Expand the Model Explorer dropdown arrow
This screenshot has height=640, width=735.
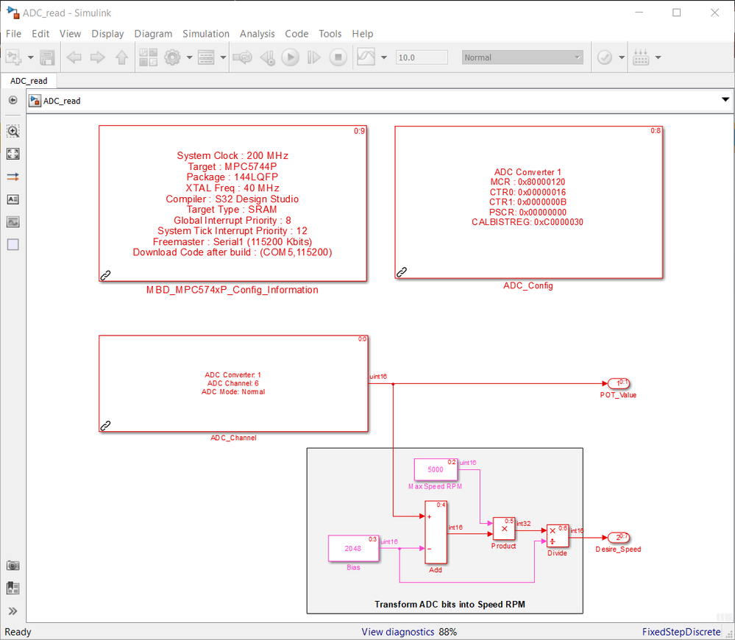pos(223,57)
